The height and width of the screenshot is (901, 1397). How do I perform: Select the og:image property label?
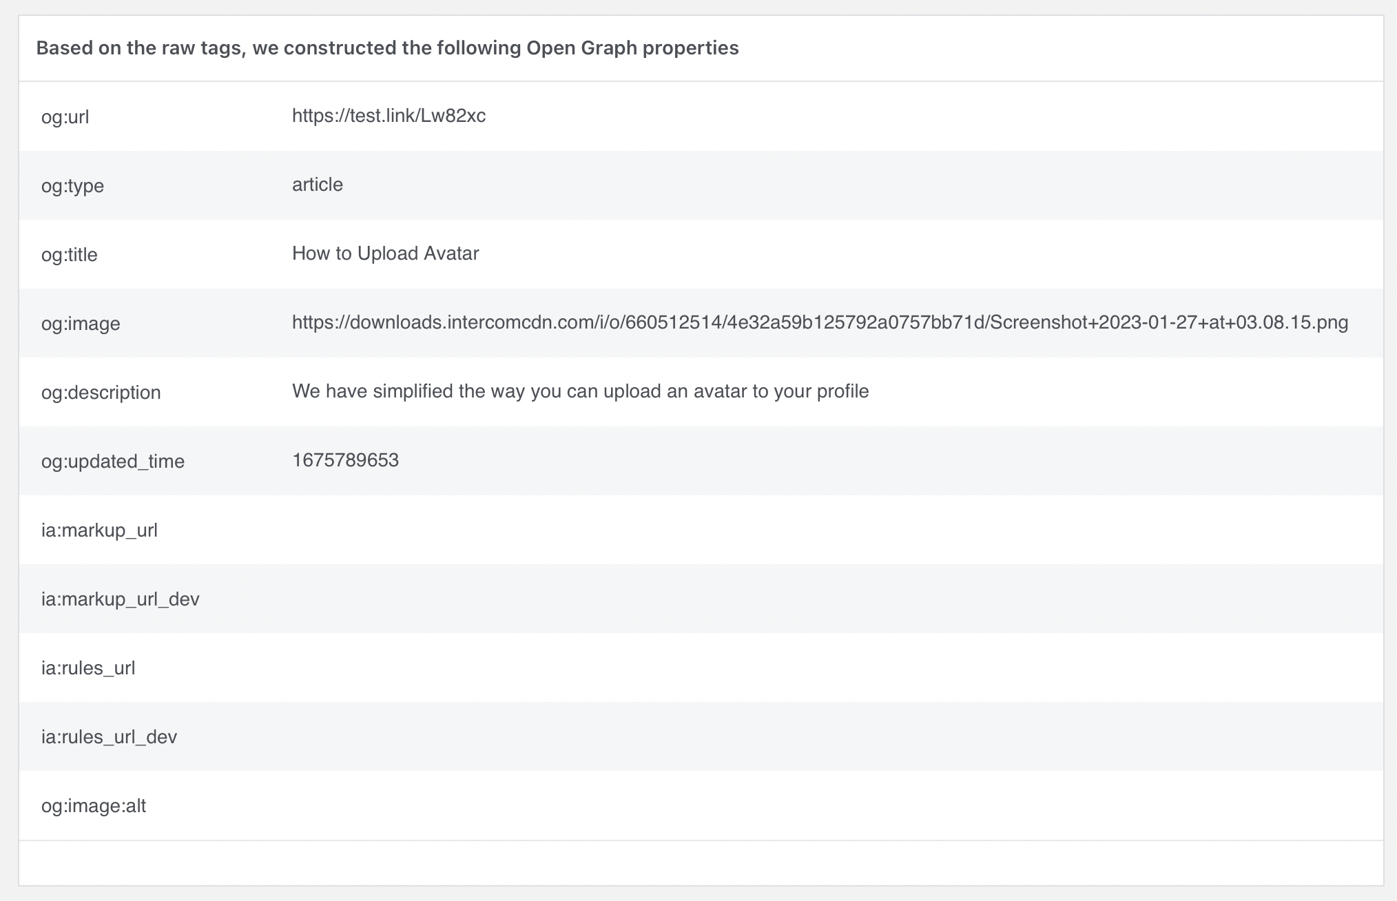click(x=81, y=323)
